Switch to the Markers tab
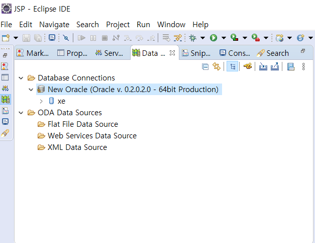This screenshot has width=315, height=243. point(33,53)
